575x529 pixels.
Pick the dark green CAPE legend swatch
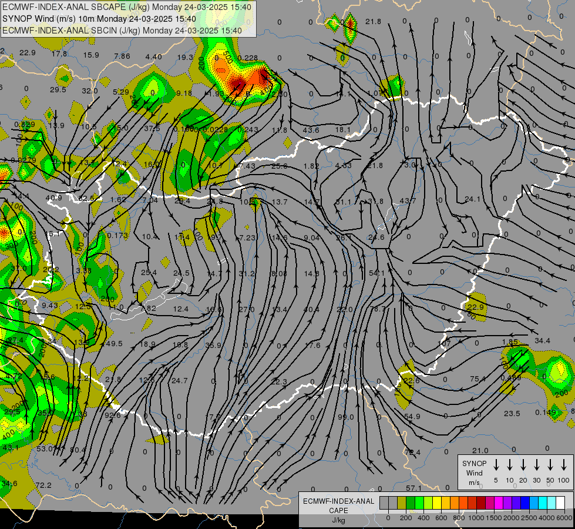coord(411,503)
